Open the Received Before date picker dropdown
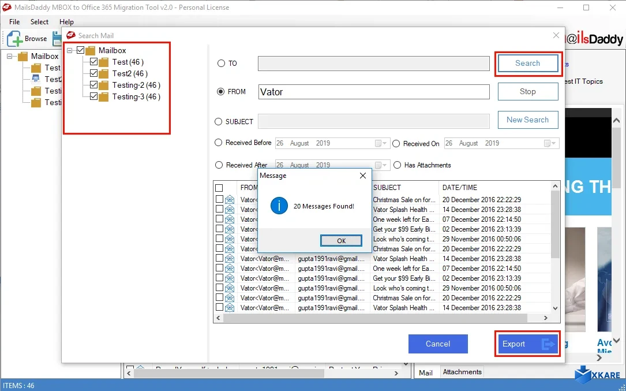This screenshot has width=626, height=391. coord(381,143)
